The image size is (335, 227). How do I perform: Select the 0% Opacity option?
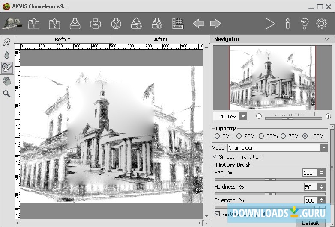(x=217, y=136)
